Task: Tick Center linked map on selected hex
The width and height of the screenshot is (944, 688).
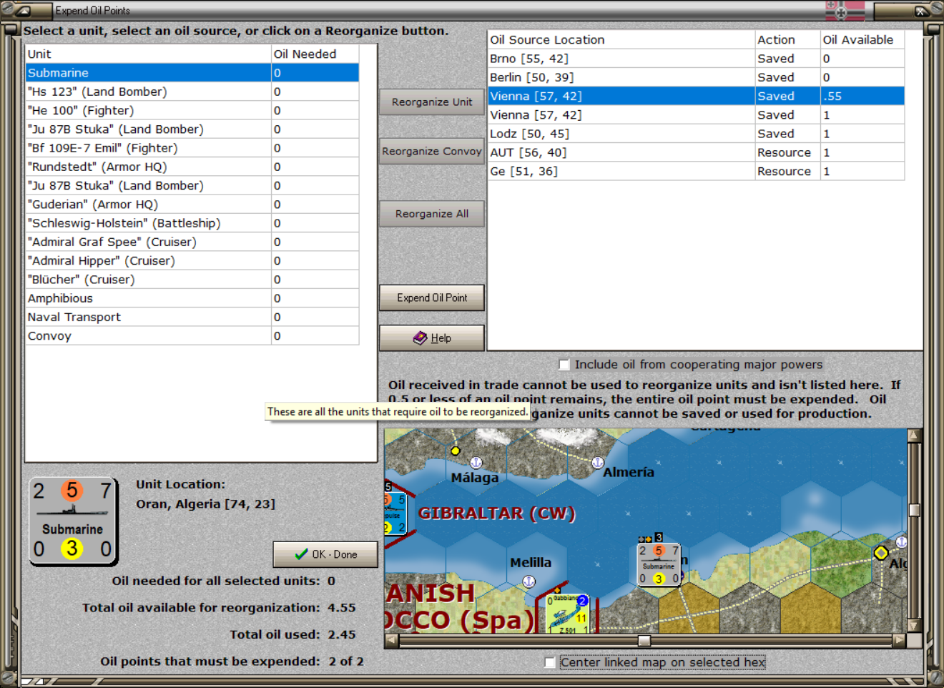Action: click(x=549, y=662)
